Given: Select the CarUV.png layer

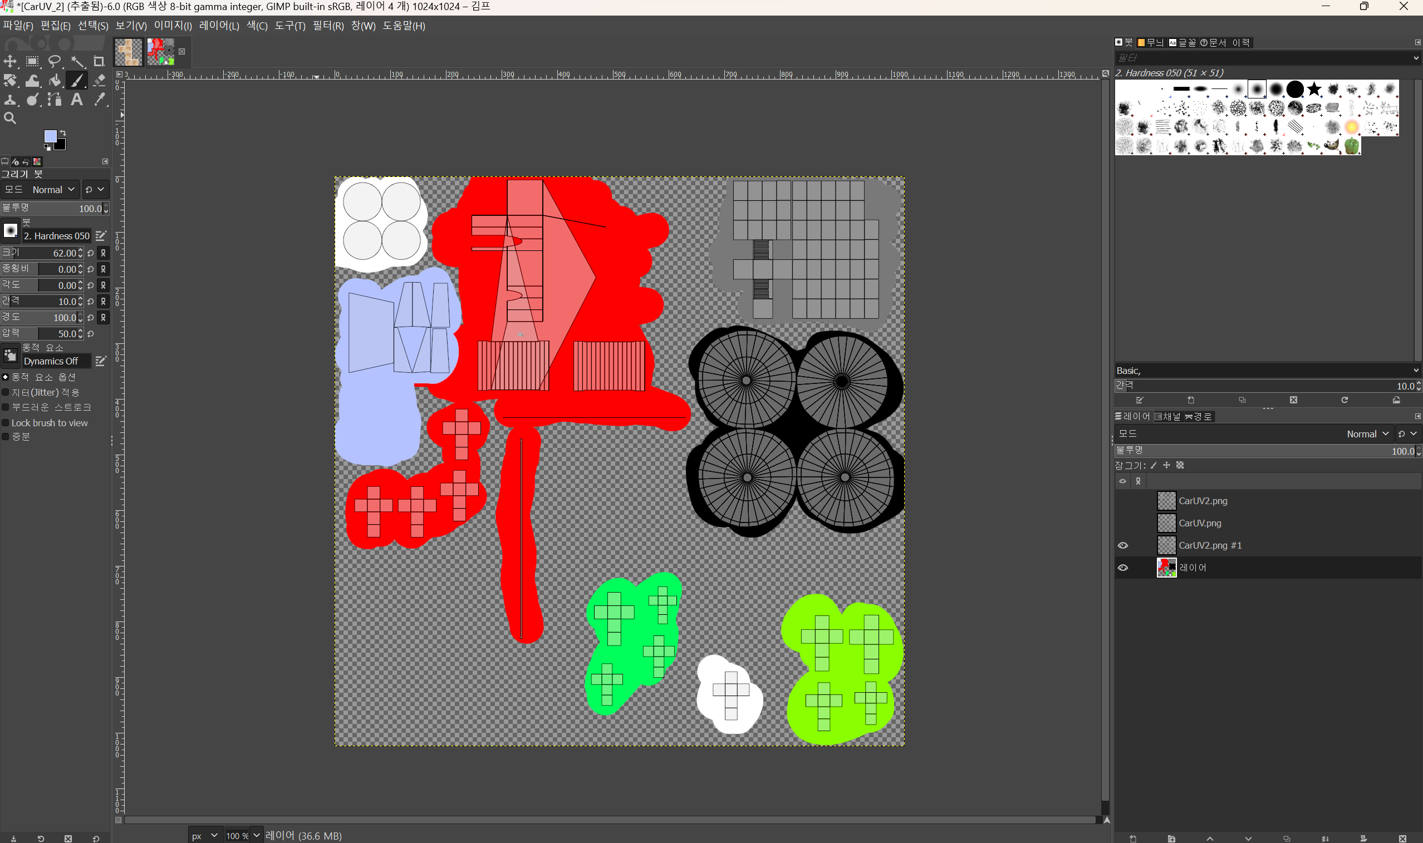Looking at the screenshot, I should 1199,523.
